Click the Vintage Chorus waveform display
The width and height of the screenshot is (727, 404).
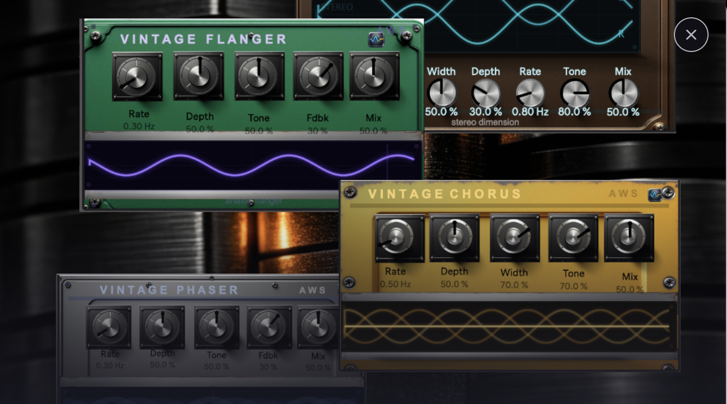pyautogui.click(x=507, y=327)
